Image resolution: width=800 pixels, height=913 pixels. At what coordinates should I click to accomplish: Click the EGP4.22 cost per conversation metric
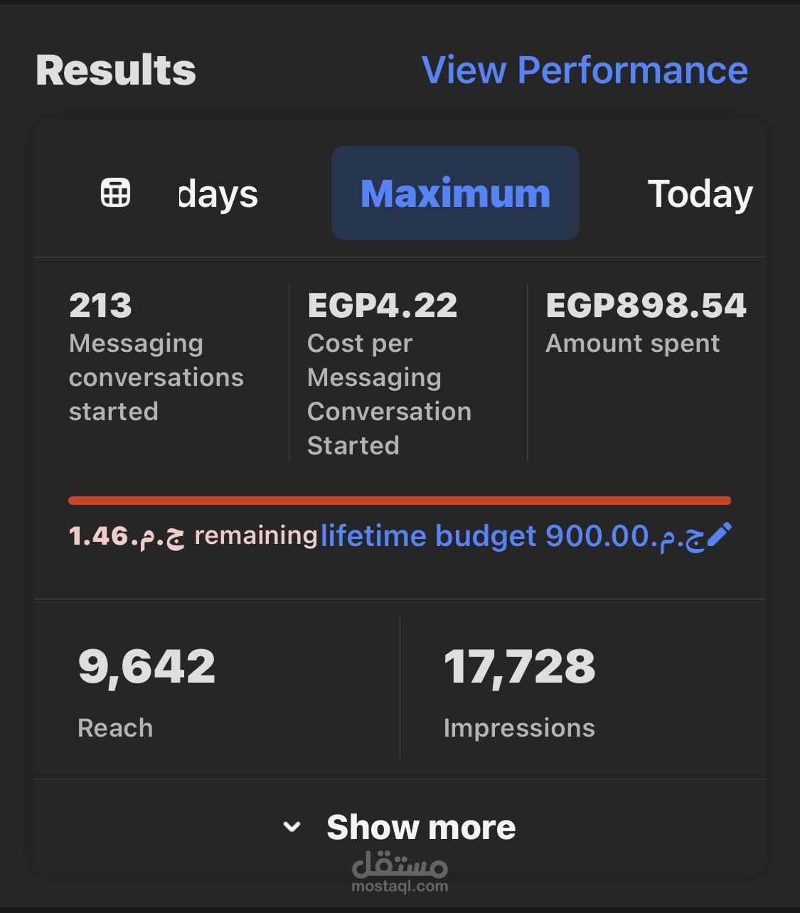pyautogui.click(x=382, y=306)
